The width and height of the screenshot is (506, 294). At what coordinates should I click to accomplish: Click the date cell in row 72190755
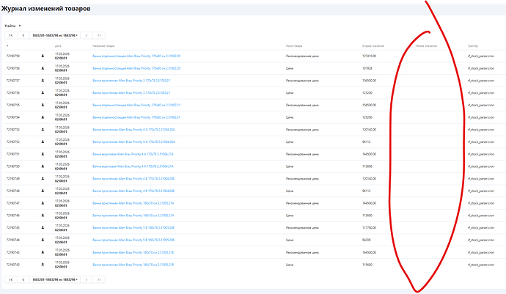pos(62,105)
